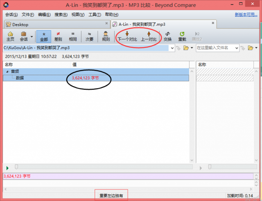
Task: Open the Help (帮助) menu
Action: [112, 15]
